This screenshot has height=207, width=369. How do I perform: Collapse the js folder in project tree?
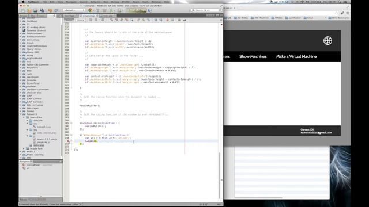28,136
